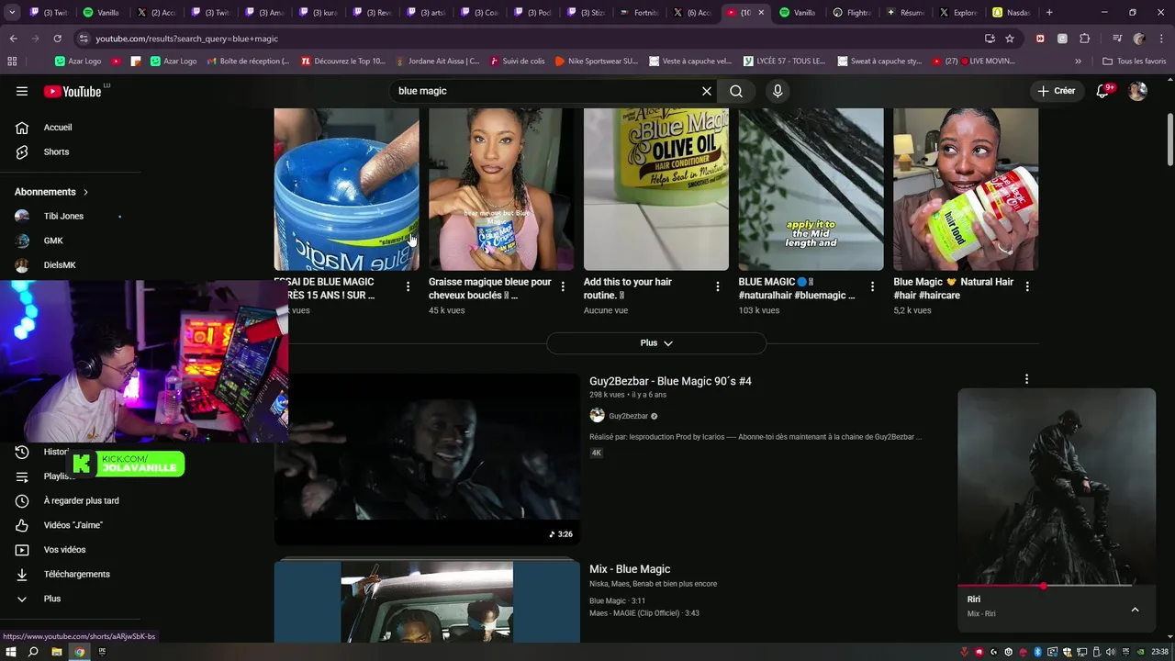The image size is (1175, 661).
Task: Open the Chrome tab search dropdown
Action: coord(13,13)
